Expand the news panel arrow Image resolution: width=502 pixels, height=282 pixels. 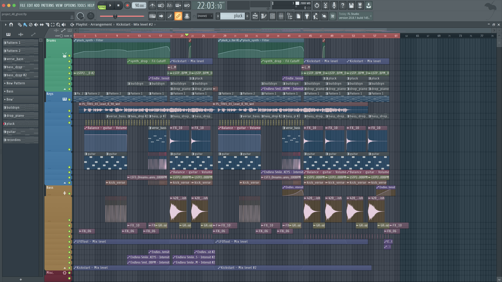click(371, 16)
